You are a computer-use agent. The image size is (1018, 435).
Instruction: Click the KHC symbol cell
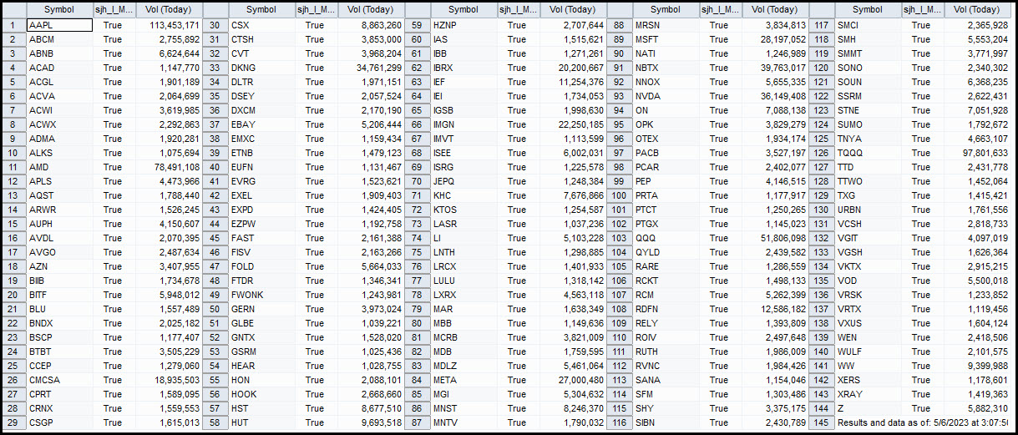463,195
